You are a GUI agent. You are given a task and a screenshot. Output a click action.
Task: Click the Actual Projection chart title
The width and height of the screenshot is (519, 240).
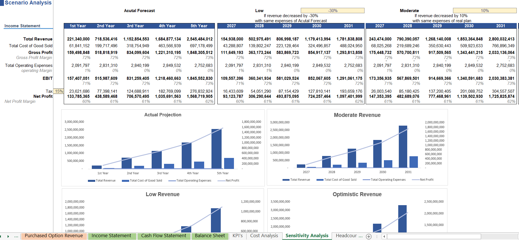point(163,115)
